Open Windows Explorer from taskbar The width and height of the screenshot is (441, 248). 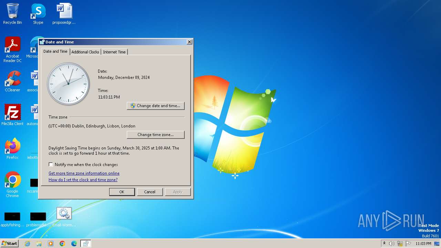[x=39, y=244]
